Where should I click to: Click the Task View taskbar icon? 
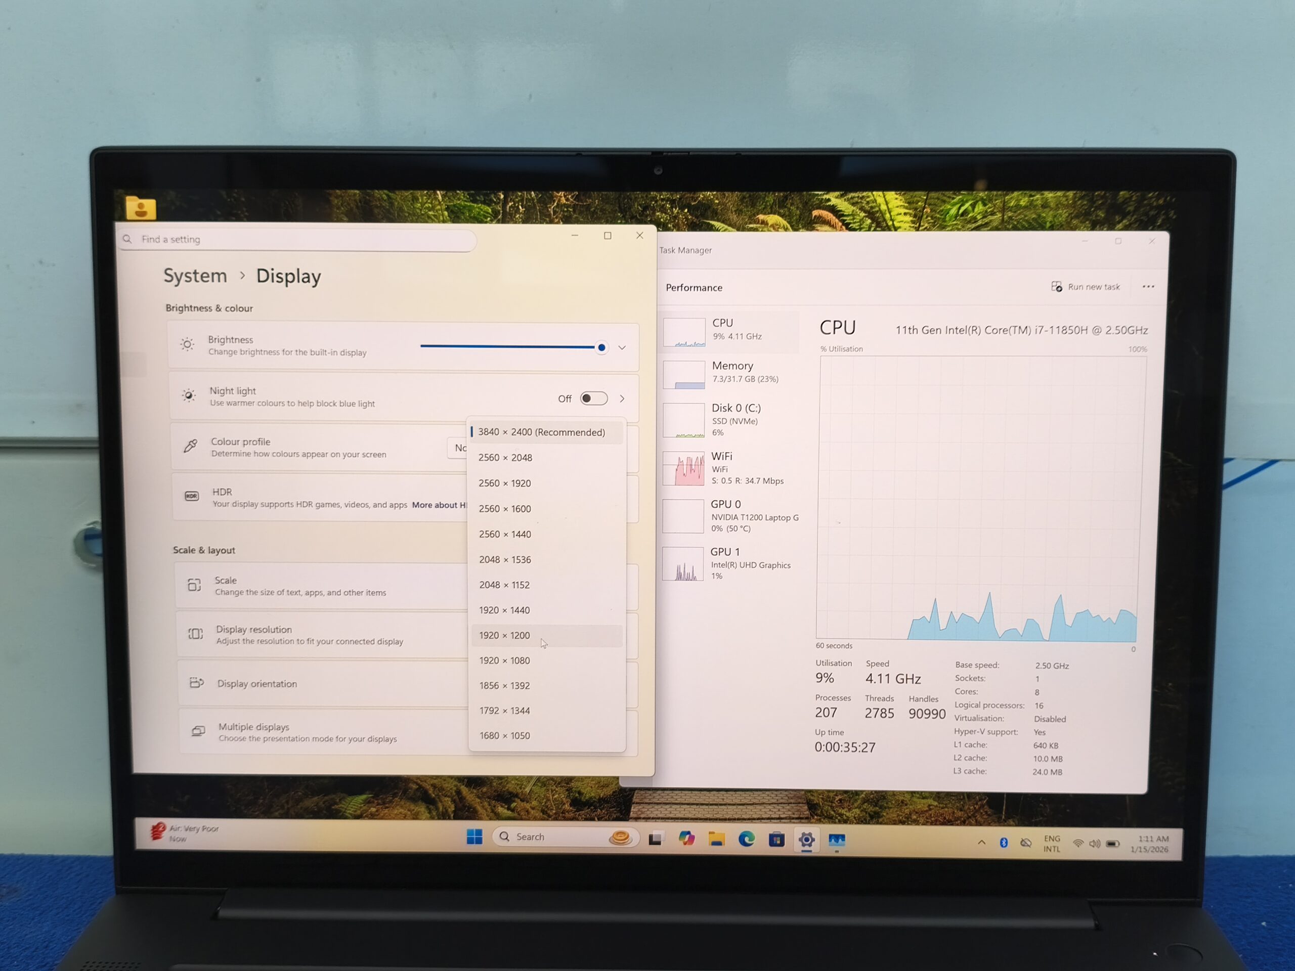656,838
